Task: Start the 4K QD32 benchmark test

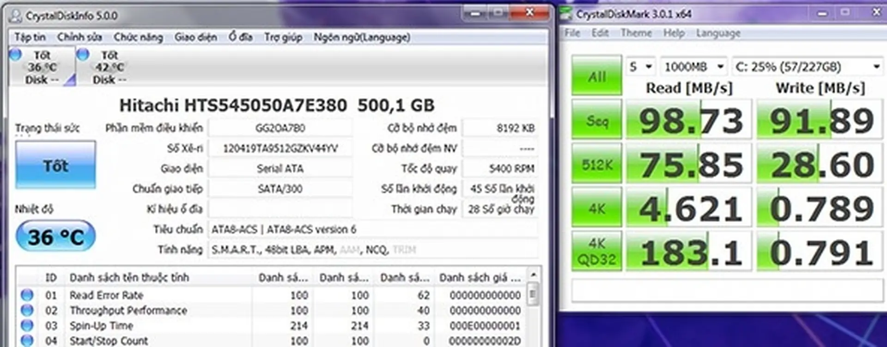Action: pos(597,251)
